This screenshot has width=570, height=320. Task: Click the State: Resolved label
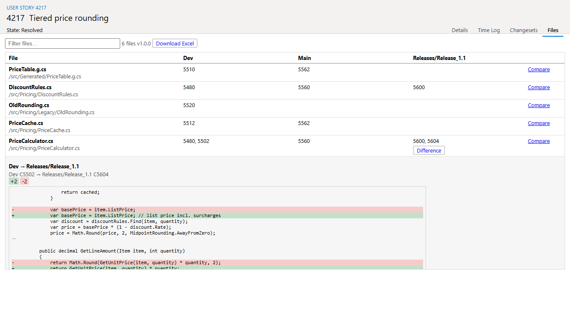25,30
